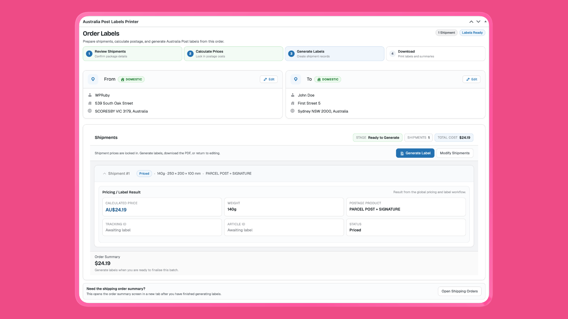This screenshot has width=568, height=319.
Task: Click the Generate Label button
Action: click(x=415, y=153)
